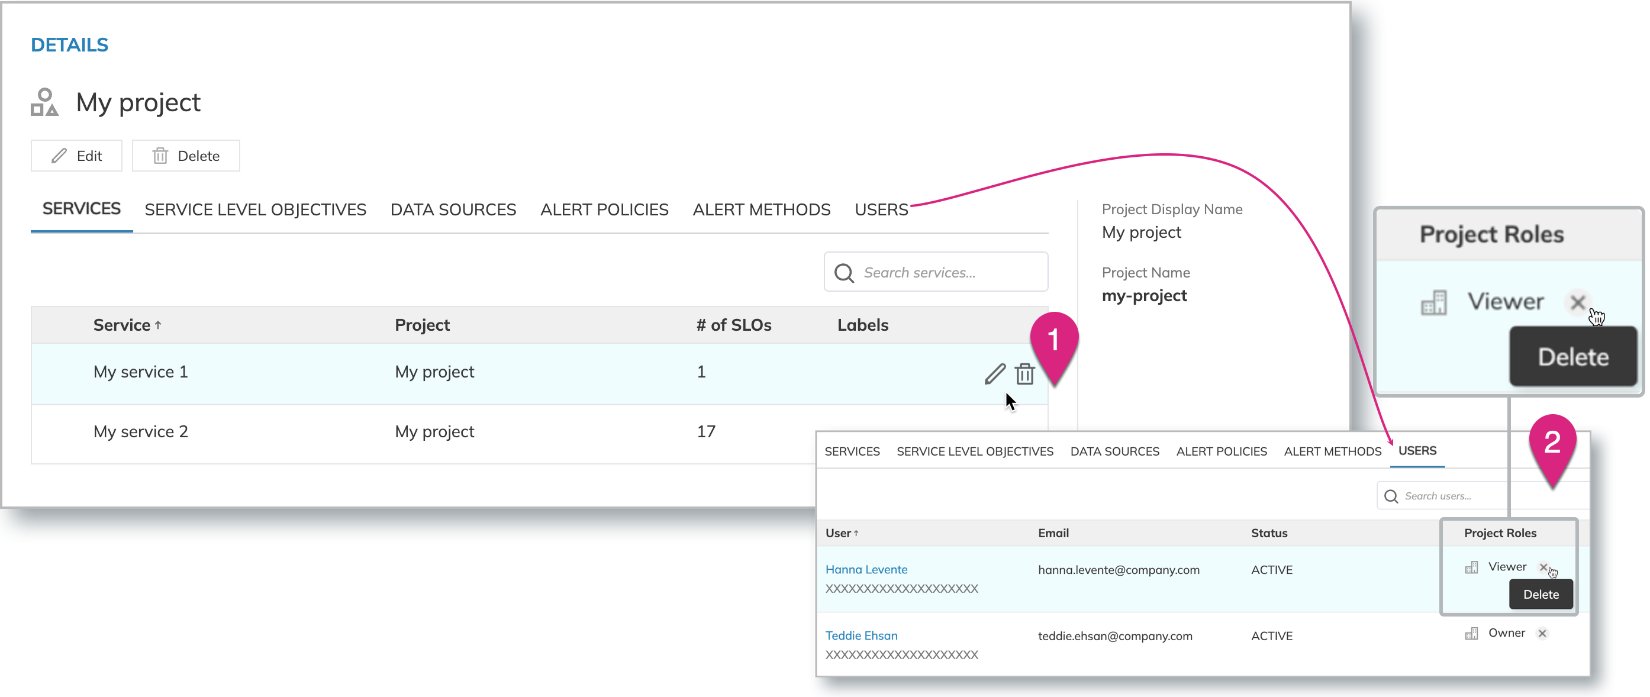
Task: Click SLO count 17 for My service 2
Action: (x=706, y=431)
